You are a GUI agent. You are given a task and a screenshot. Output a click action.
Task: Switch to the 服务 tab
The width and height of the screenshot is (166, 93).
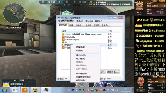81,25
